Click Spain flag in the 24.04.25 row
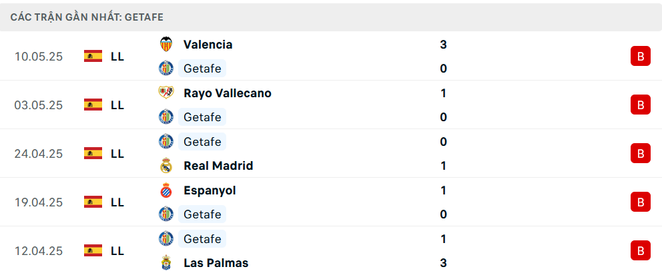This screenshot has height=271, width=662. pos(93,153)
